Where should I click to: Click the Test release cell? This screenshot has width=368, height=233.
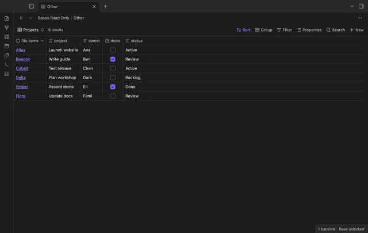click(63, 68)
